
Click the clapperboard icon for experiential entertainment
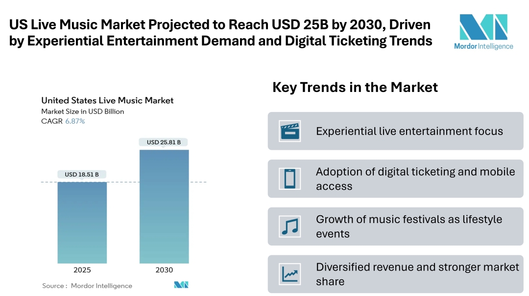[289, 131]
